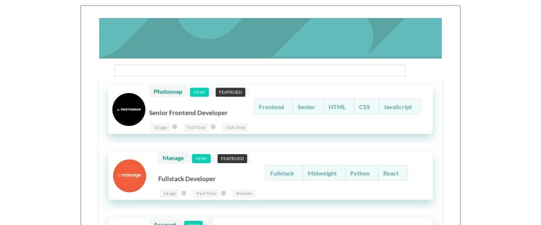Image resolution: width=541 pixels, height=225 pixels.
Task: Click NEW! badge on Photosnap card
Action: click(x=199, y=92)
